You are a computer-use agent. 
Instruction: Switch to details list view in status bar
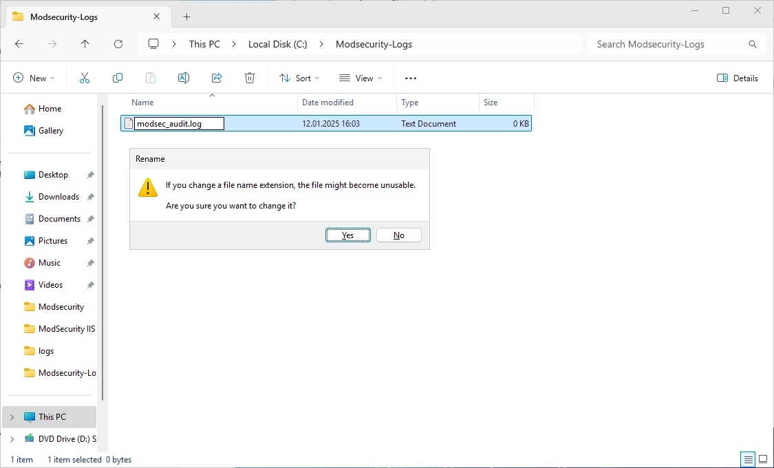[x=747, y=459]
